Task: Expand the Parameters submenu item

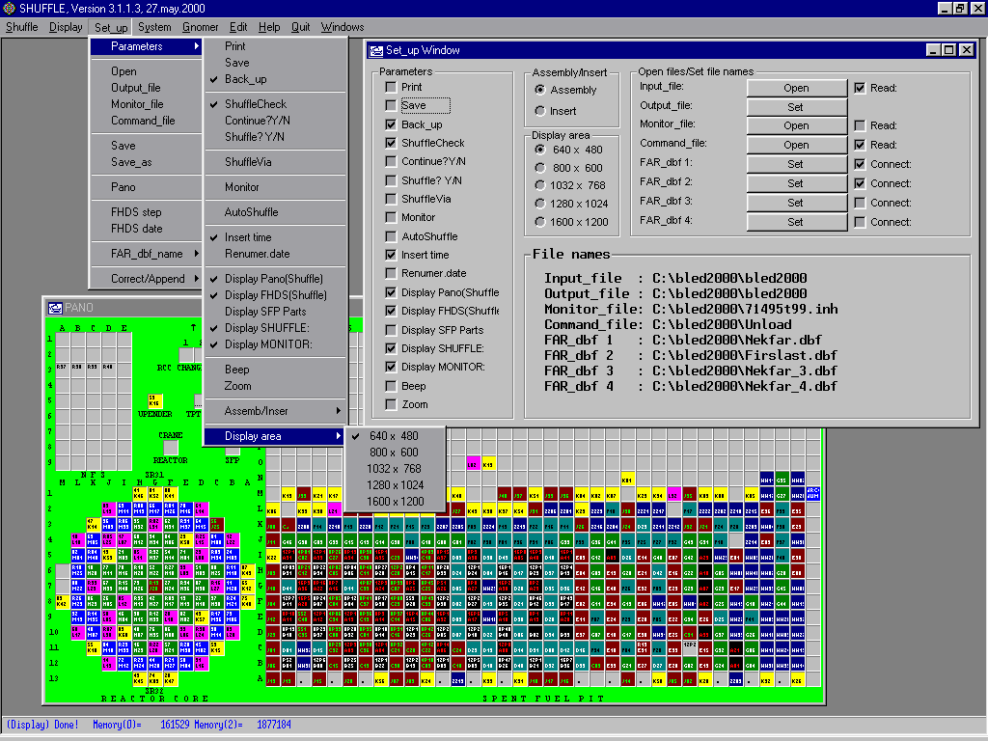Action: click(147, 46)
